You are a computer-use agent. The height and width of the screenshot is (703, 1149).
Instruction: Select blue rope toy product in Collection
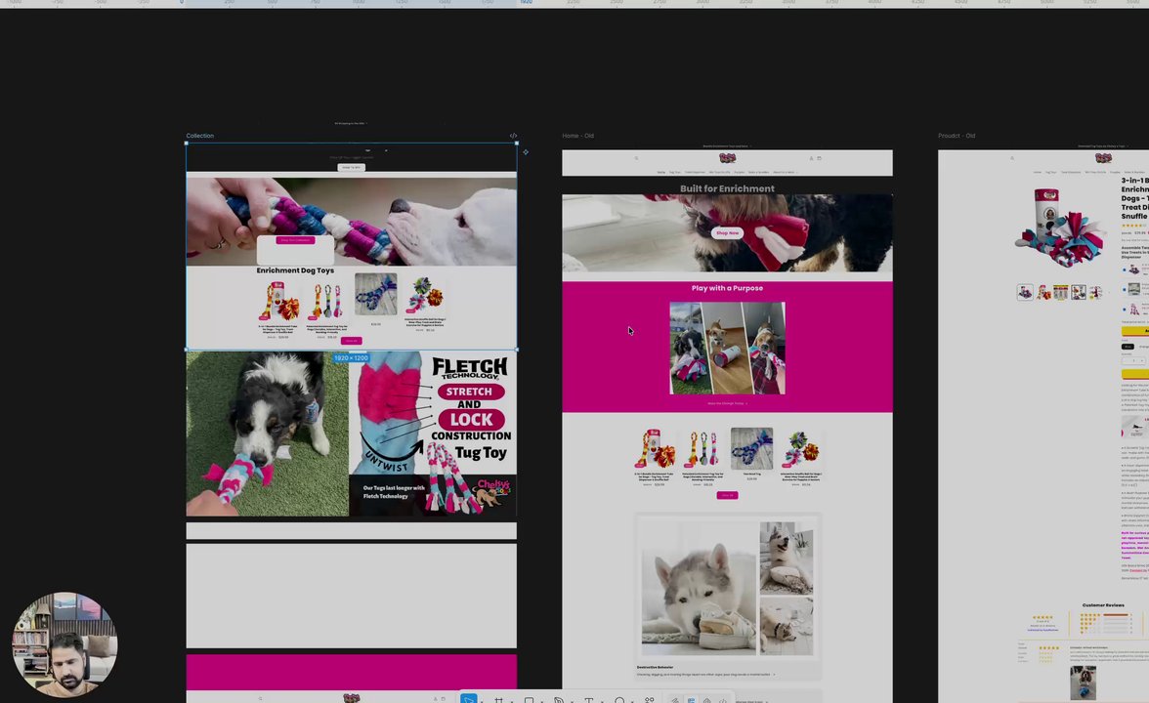[x=376, y=295]
